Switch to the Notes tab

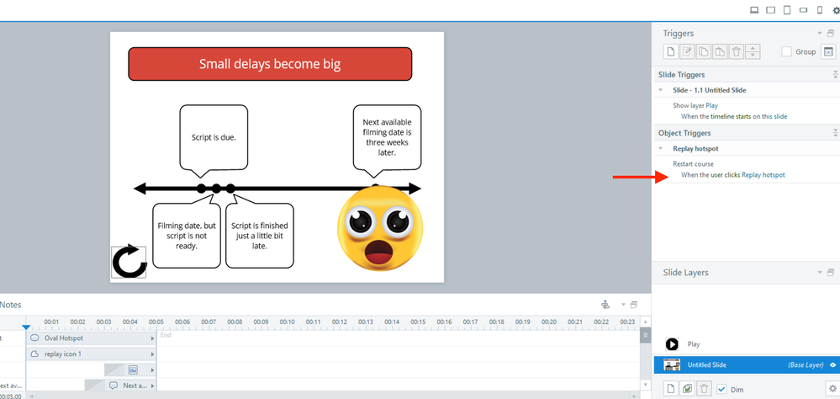point(10,305)
